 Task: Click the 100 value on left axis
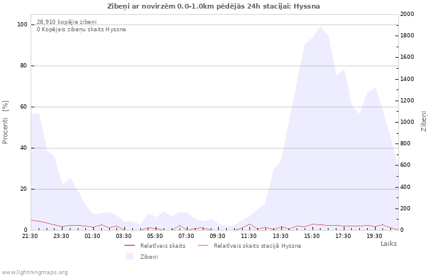(22, 25)
